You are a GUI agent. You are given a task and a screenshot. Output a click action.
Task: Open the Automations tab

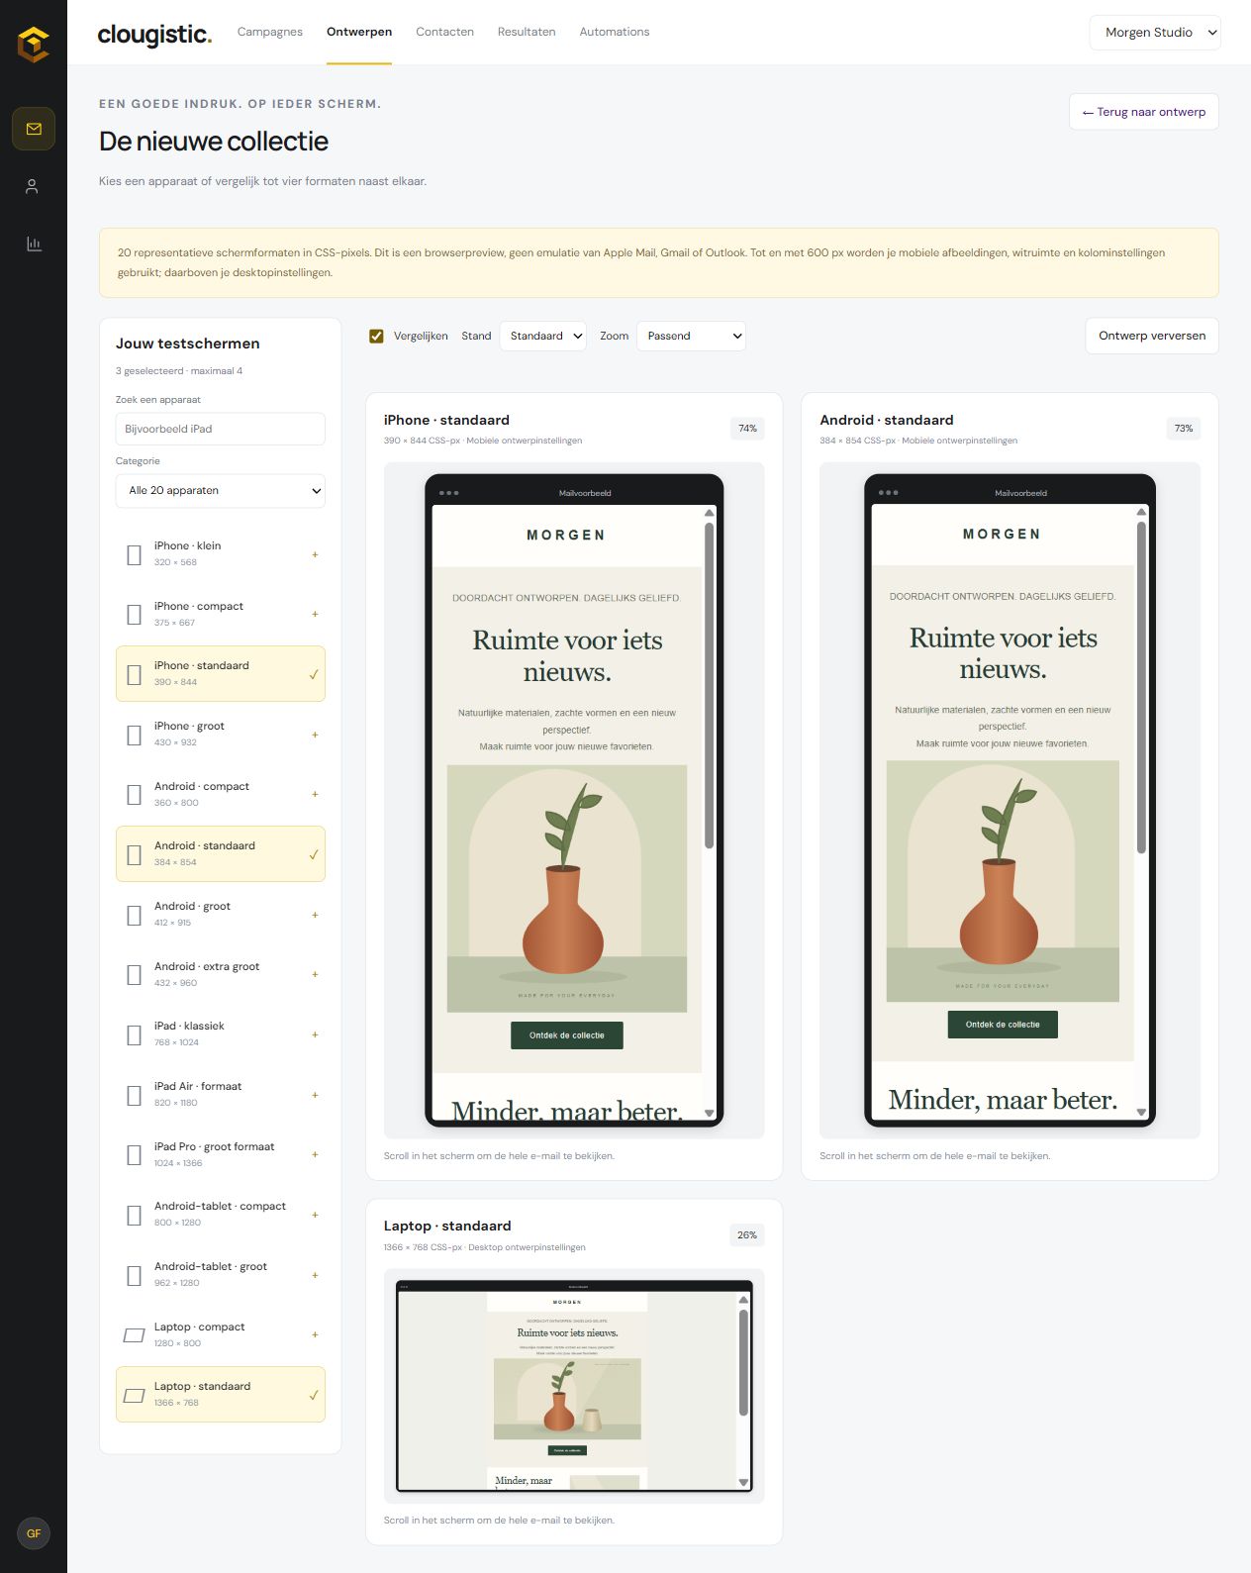[x=615, y=32]
